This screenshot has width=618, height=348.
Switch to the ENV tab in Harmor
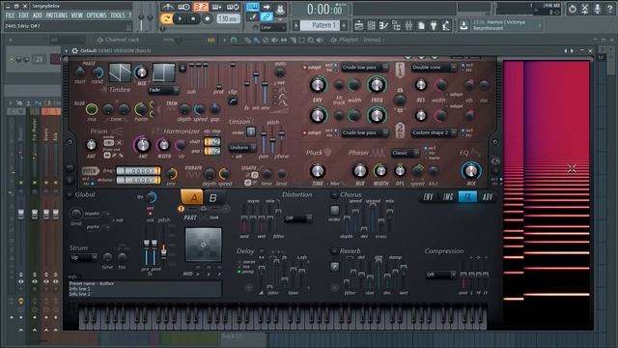click(429, 197)
